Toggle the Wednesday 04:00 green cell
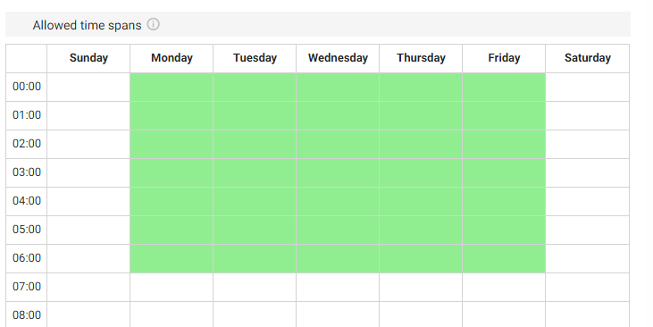 click(x=338, y=202)
